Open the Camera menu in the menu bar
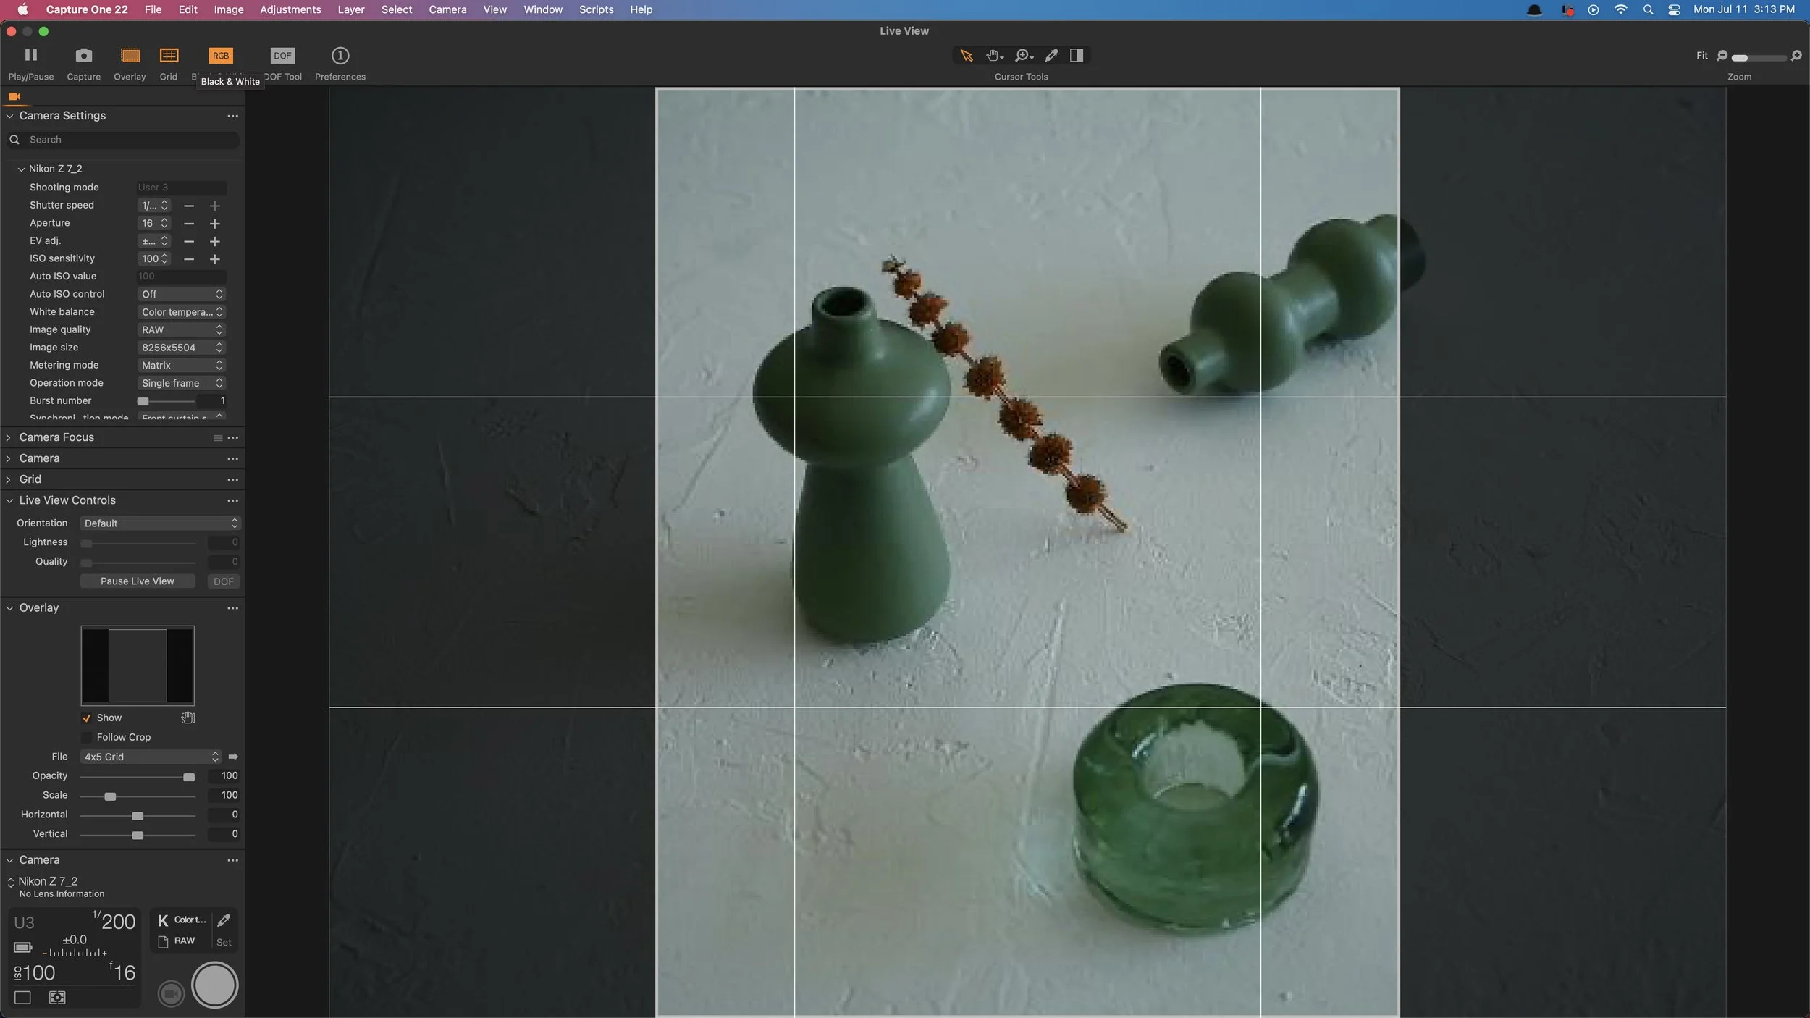This screenshot has width=1810, height=1018. pyautogui.click(x=446, y=9)
